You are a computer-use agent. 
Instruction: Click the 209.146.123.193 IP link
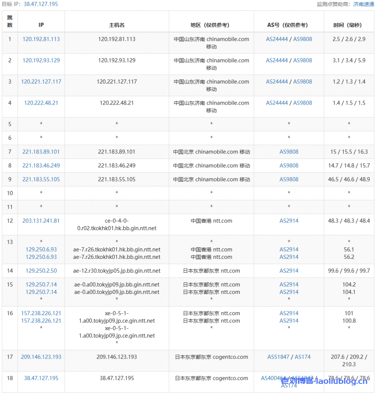[41, 357]
